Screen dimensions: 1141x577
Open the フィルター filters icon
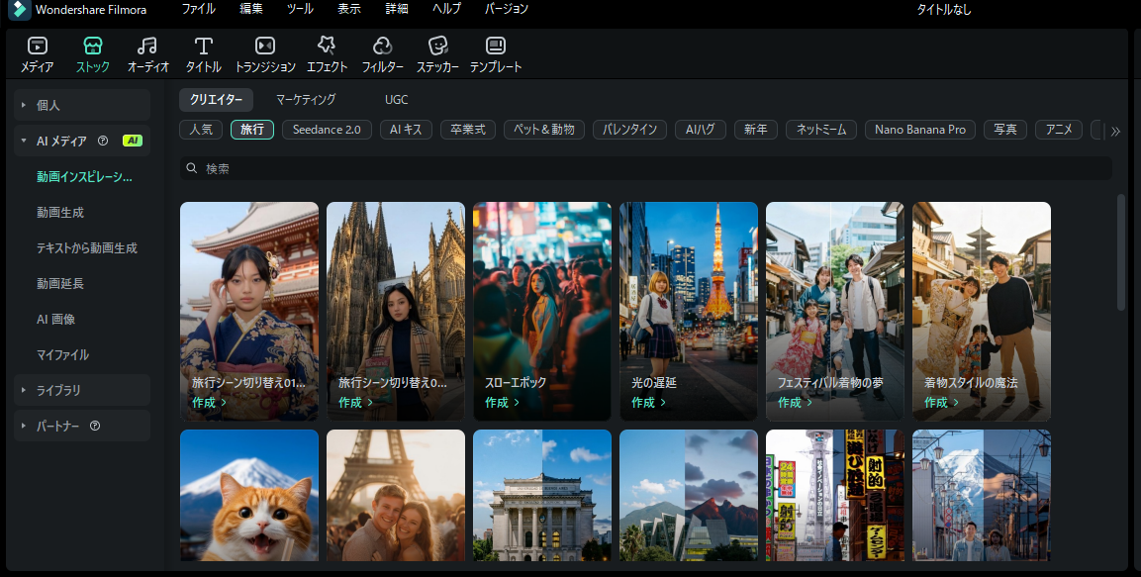click(x=382, y=54)
